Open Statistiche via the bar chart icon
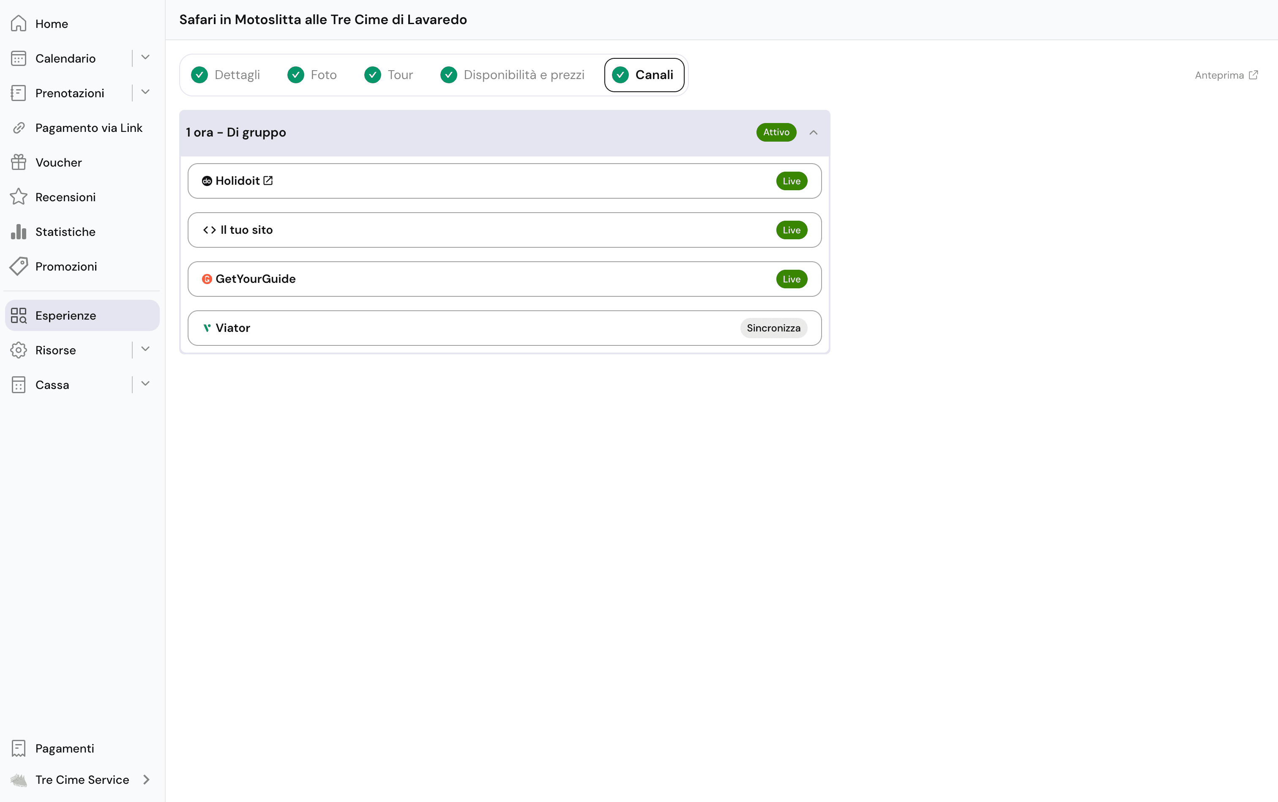The width and height of the screenshot is (1278, 802). tap(19, 231)
